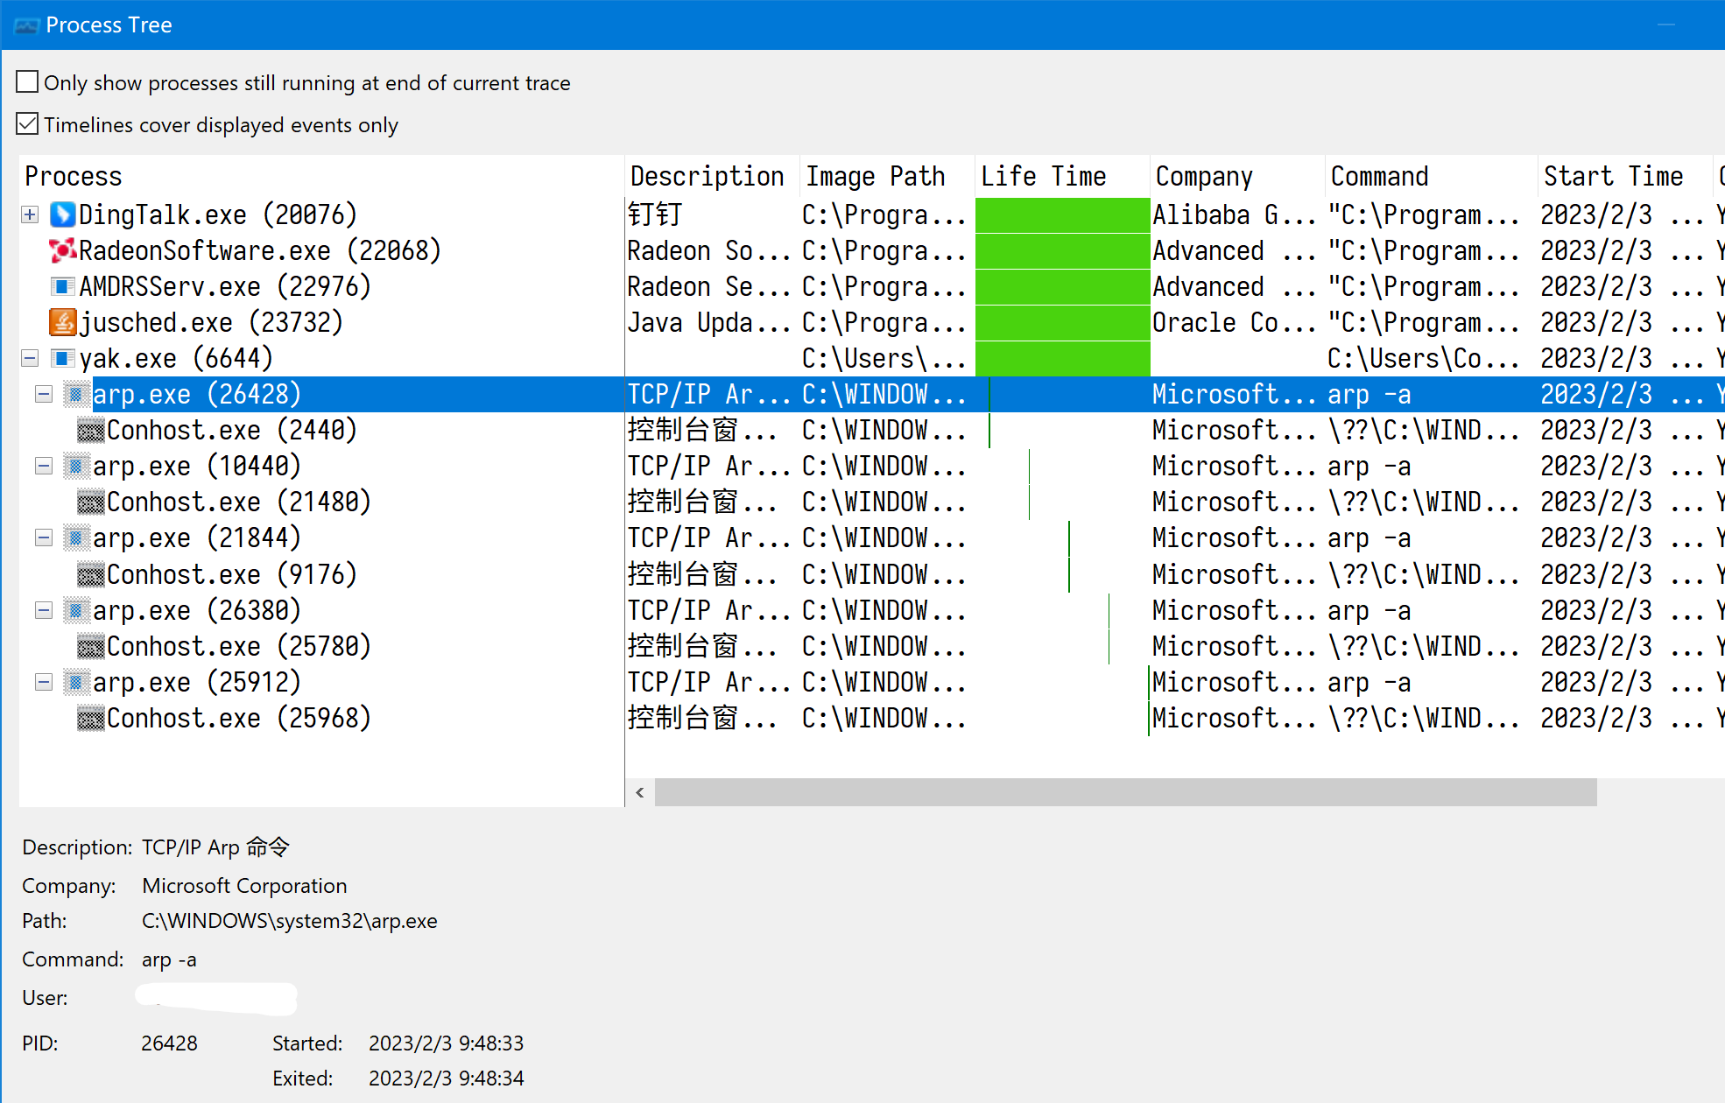
Task: Click the Conhost.exe (2440) console icon
Action: tap(91, 430)
